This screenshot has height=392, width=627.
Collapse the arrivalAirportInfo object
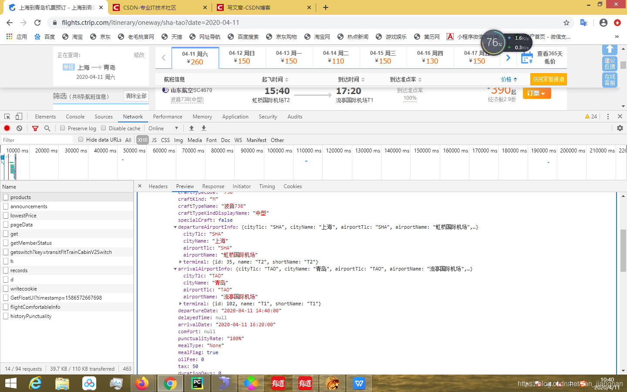tap(177, 269)
